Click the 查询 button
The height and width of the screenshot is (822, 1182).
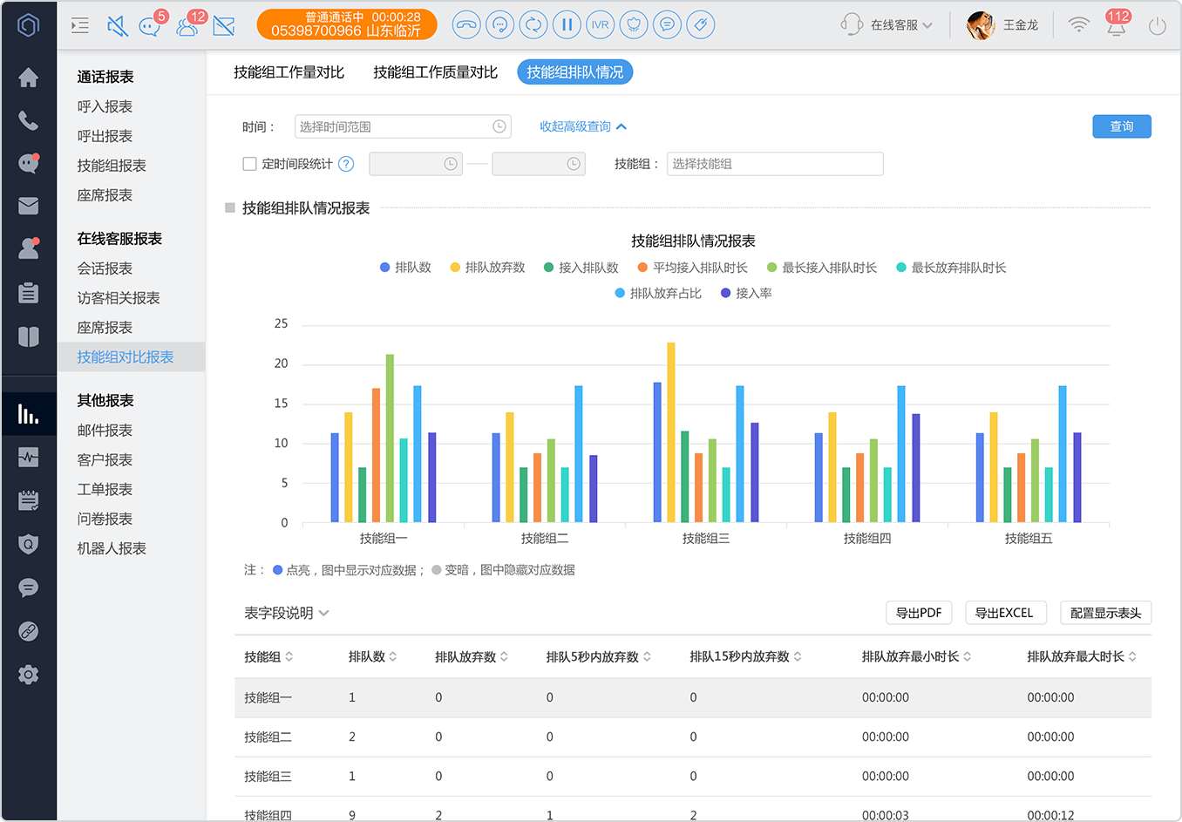pos(1122,126)
